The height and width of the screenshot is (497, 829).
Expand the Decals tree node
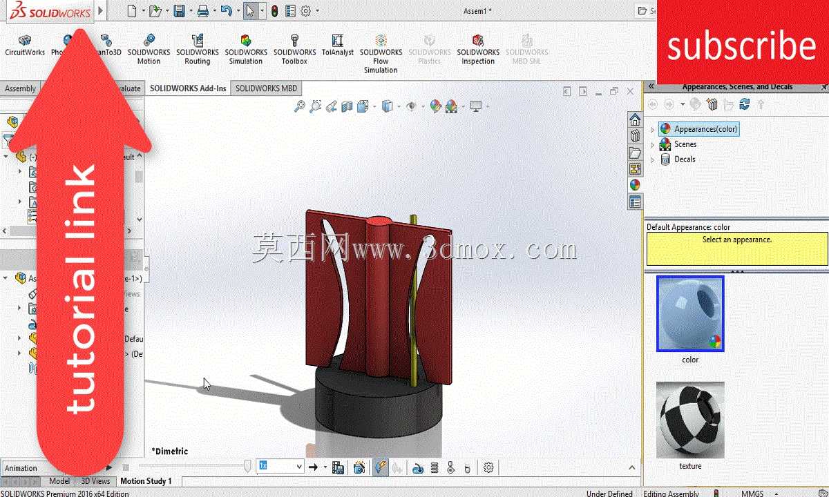point(653,159)
